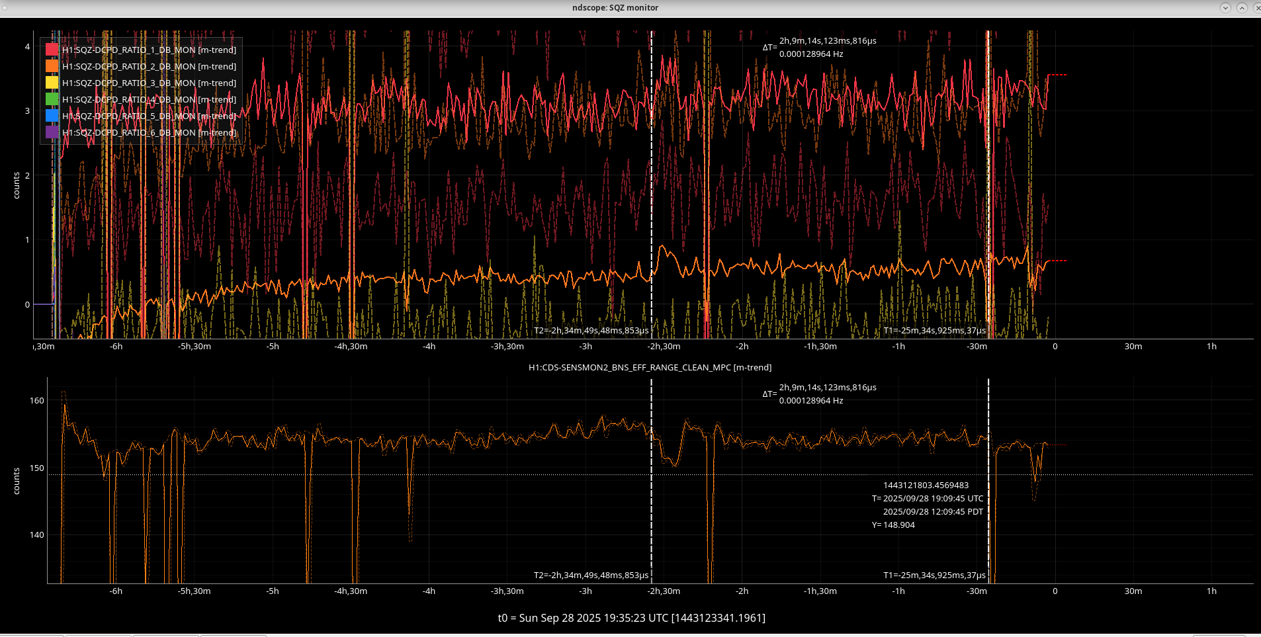Click the T2 cursor label in bottom plot
1261x637 pixels.
591,575
